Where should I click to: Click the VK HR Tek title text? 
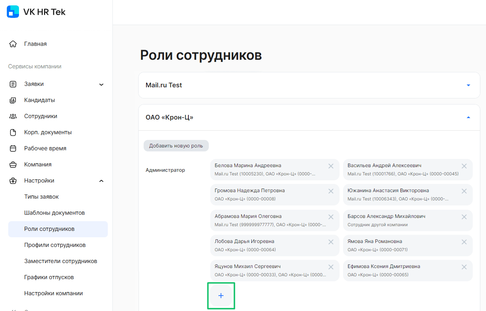[44, 12]
